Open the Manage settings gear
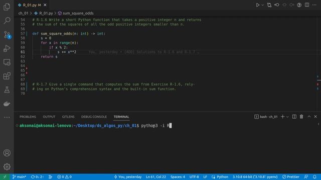The height and width of the screenshot is (180, 321). pos(7,166)
